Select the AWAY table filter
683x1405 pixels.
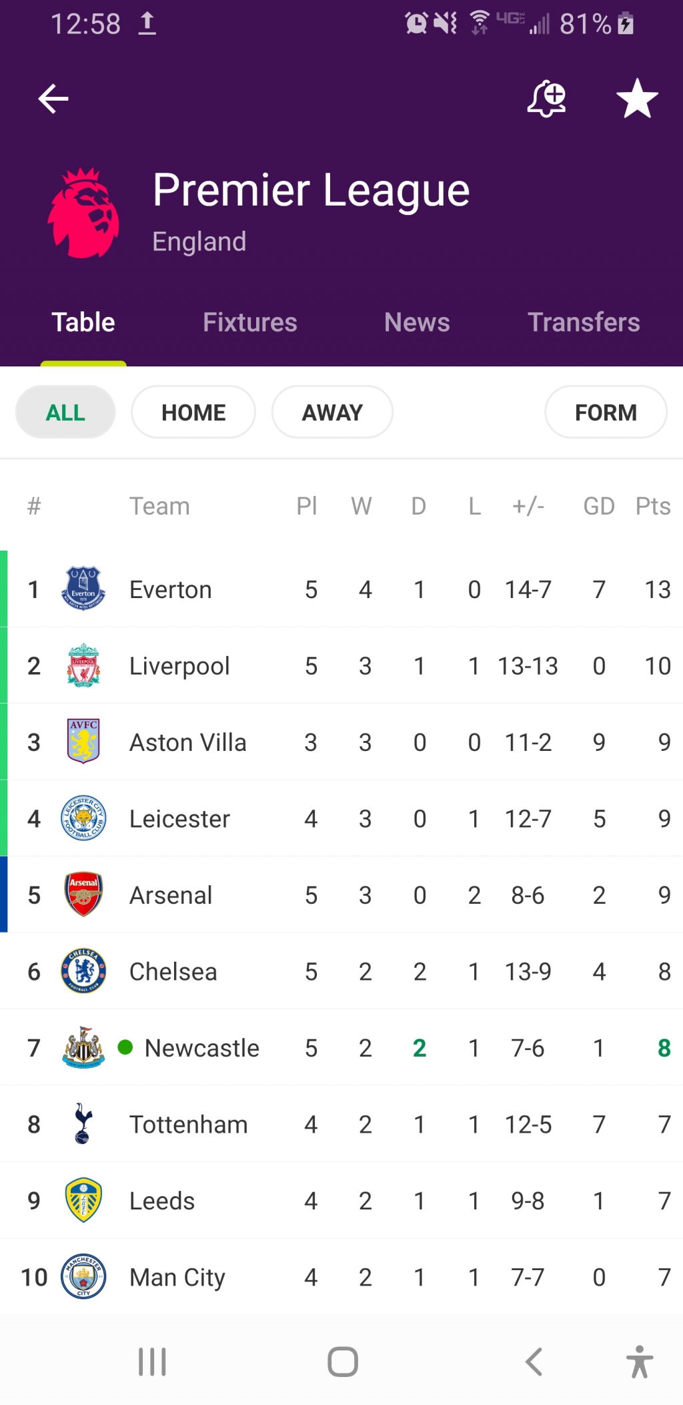(332, 412)
